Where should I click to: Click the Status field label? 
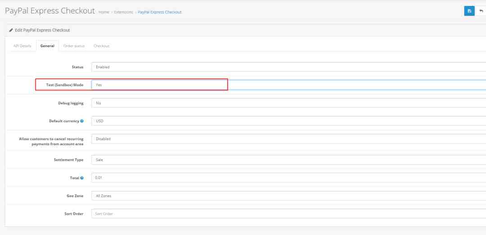[77, 67]
